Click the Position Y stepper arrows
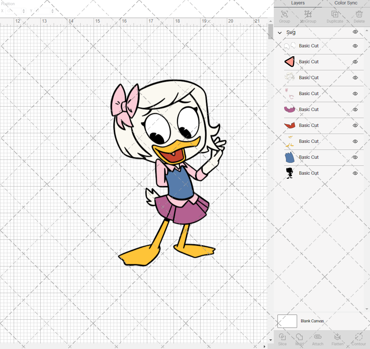Image resolution: width=370 pixels, height=349 pixels. pos(53,11)
